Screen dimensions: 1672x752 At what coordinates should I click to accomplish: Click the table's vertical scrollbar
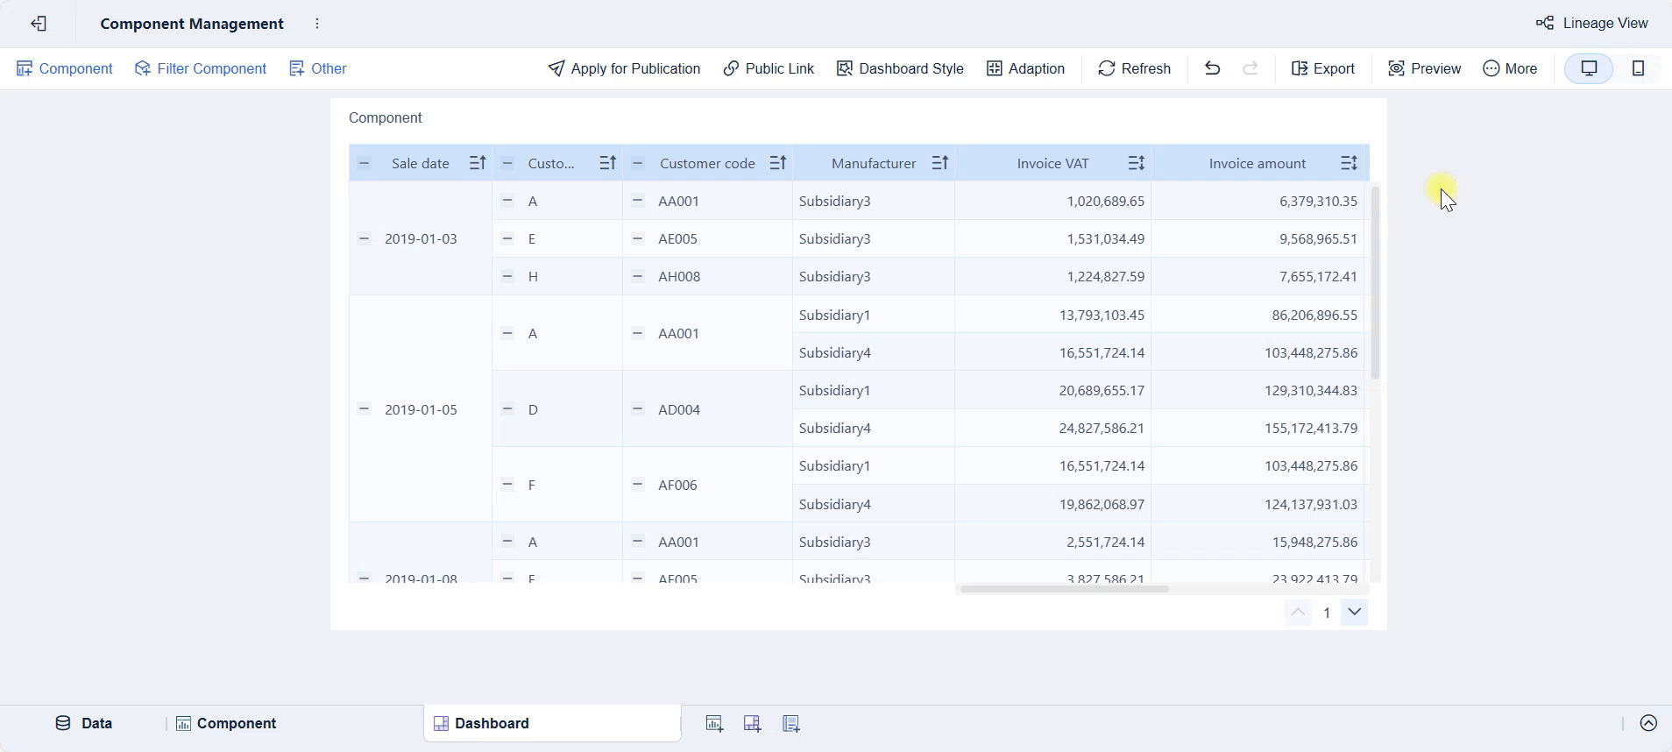coord(1375,282)
